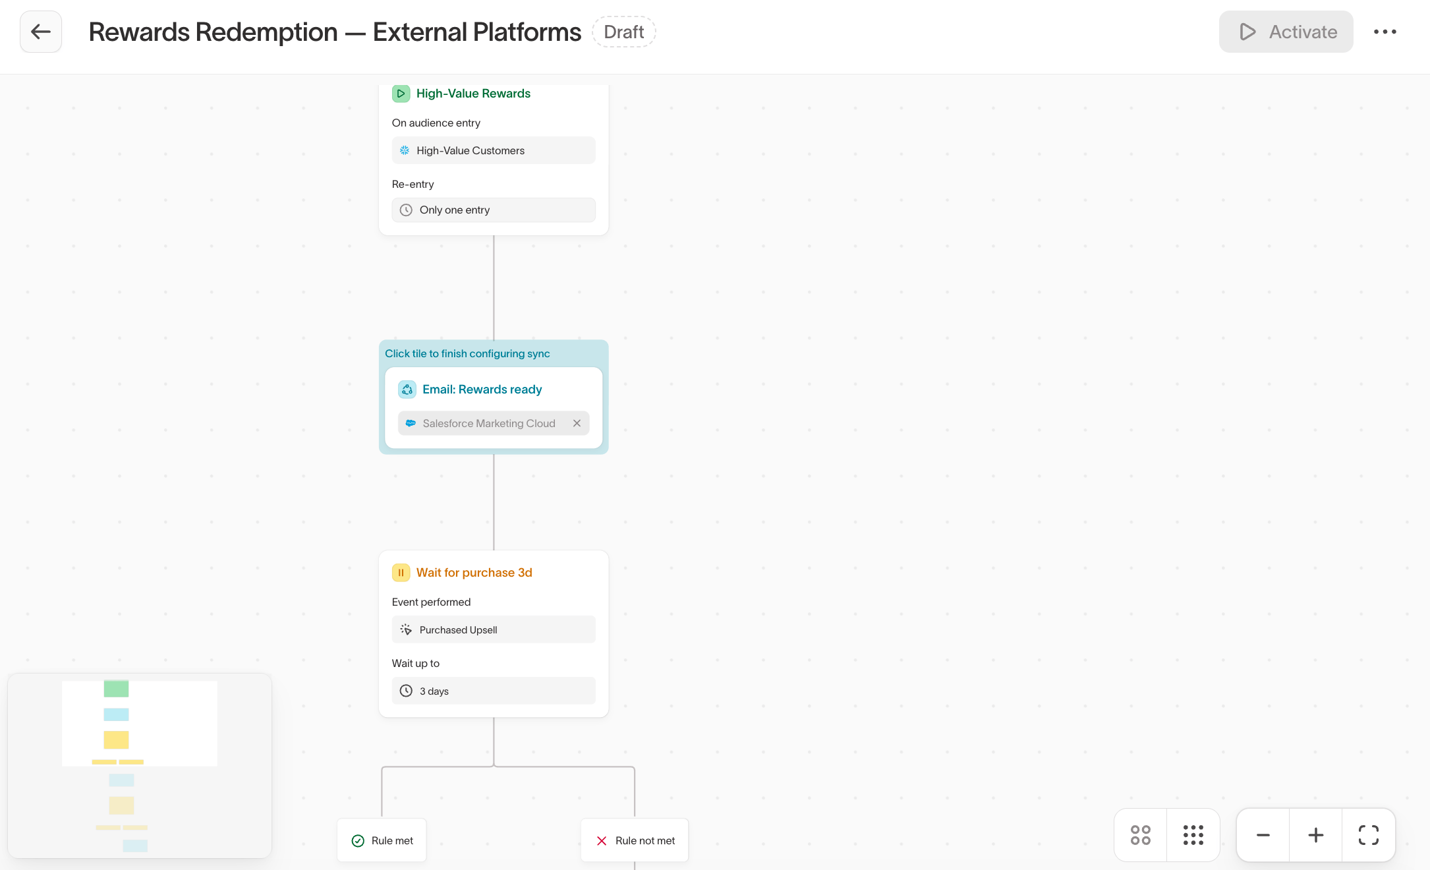1430x870 pixels.
Task: Open the three-dot more options menu
Action: [1385, 32]
